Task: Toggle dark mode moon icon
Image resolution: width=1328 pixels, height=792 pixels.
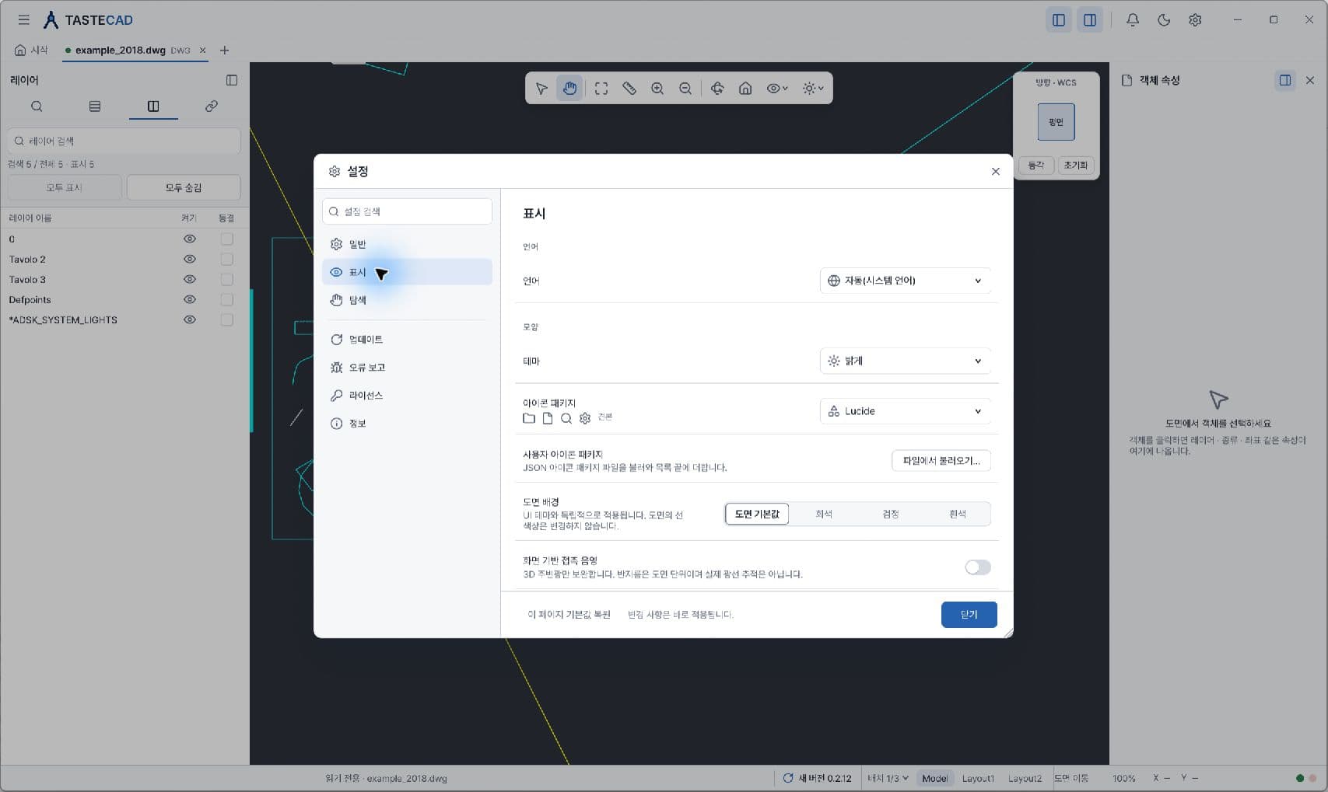Action: [1164, 20]
